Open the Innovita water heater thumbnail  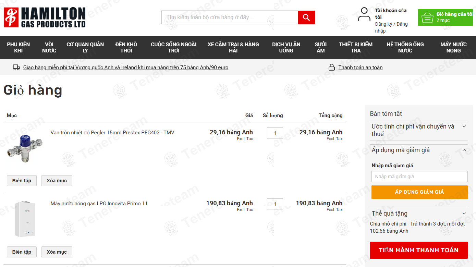tap(26, 219)
